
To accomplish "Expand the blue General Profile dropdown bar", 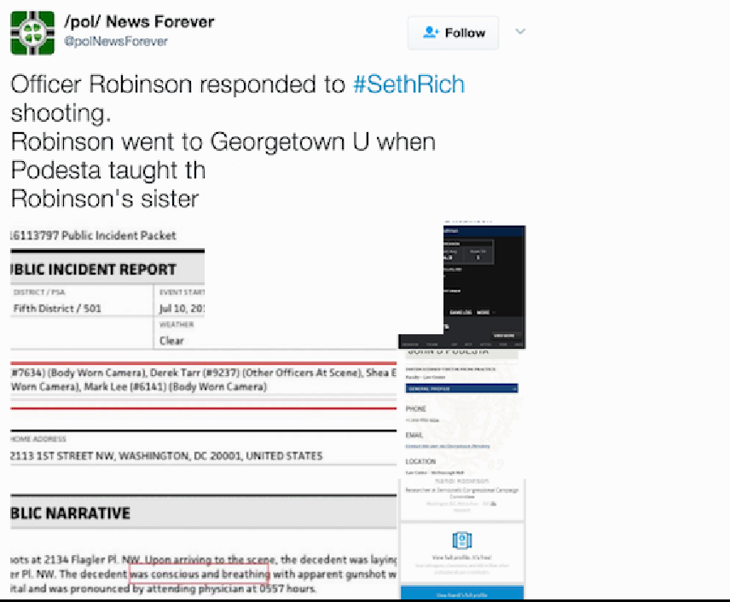I will coord(461,388).
